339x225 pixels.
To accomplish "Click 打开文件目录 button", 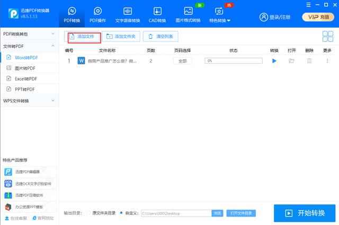I will point(241,213).
